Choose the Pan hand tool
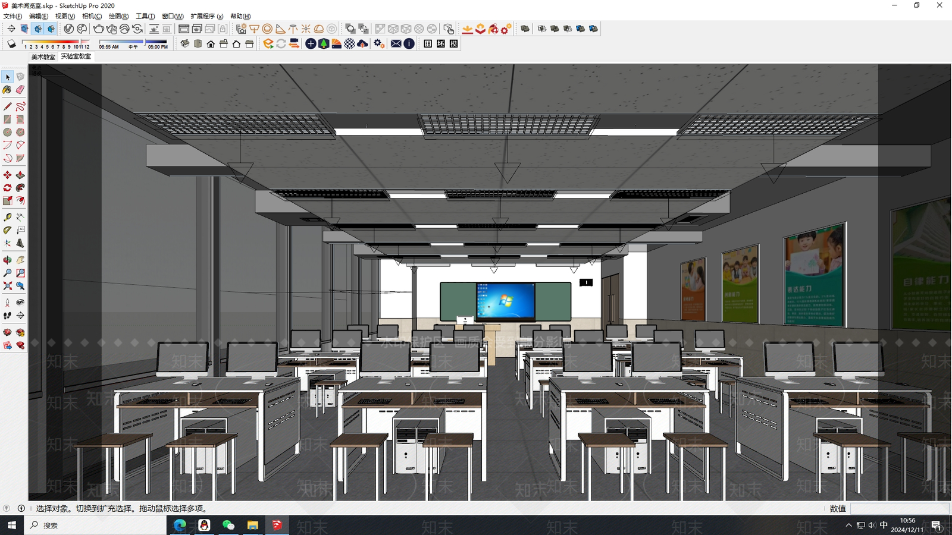Screen dimensions: 952x535 20,260
